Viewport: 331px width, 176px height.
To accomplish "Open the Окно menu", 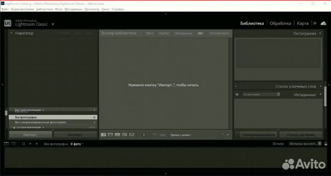I will coord(105,9).
